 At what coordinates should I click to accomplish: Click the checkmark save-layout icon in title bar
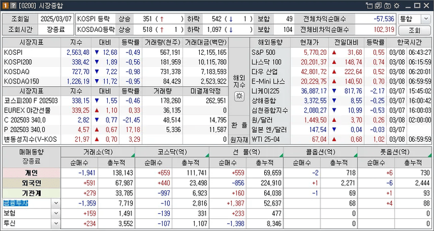[x=378, y=6]
